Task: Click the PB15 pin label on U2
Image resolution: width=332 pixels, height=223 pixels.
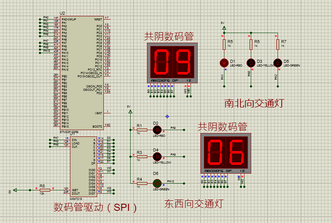Action: click(x=65, y=126)
